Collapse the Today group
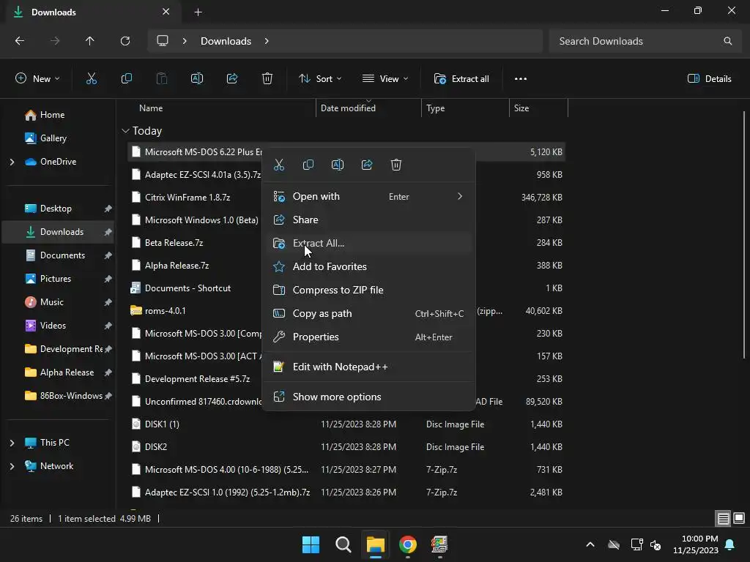Viewport: 750px width, 562px height. [125, 131]
